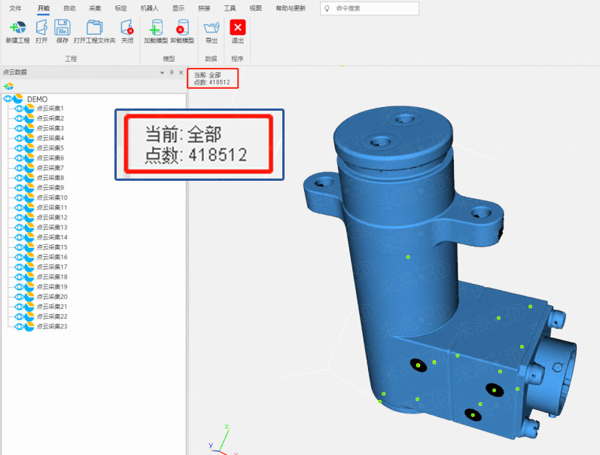This screenshot has height=455, width=600.
Task: Load a model with 加载模型
Action: pos(156,29)
